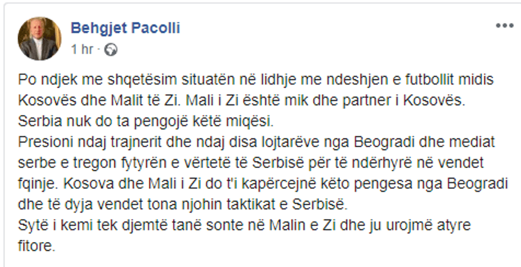Open the "1 hr" post timestamp
This screenshot has width=521, height=267.
click(82, 49)
